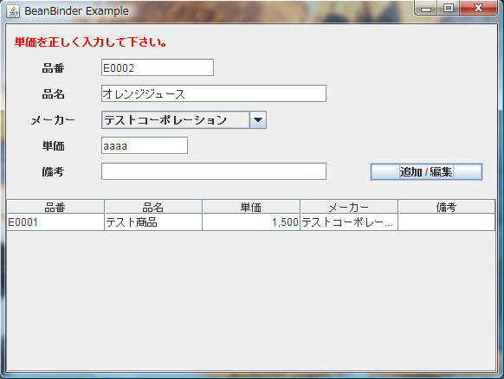
Task: Maximize the BeanBinder Example window
Action: pos(449,8)
